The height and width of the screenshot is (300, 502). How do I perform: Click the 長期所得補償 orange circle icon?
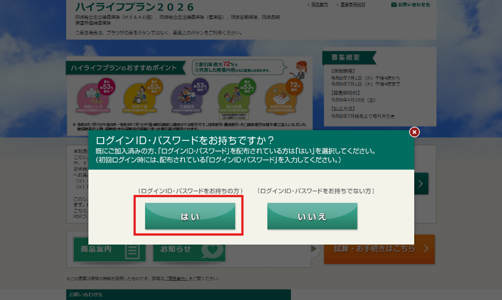(280, 97)
